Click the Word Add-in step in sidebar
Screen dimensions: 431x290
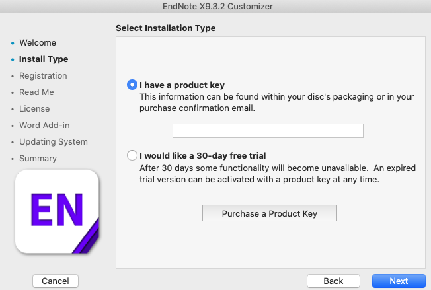(x=44, y=125)
